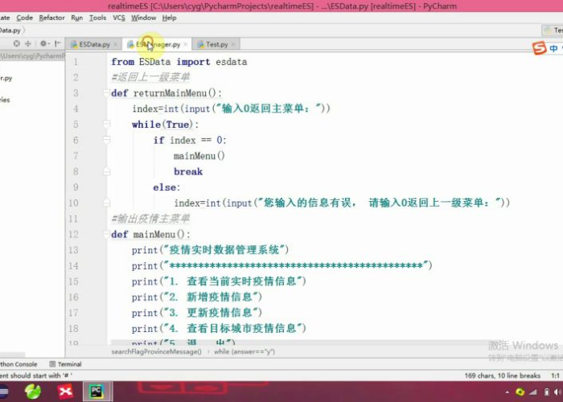Click the cursor position 1:1 indicator
This screenshot has width=563, height=402.
(x=555, y=375)
